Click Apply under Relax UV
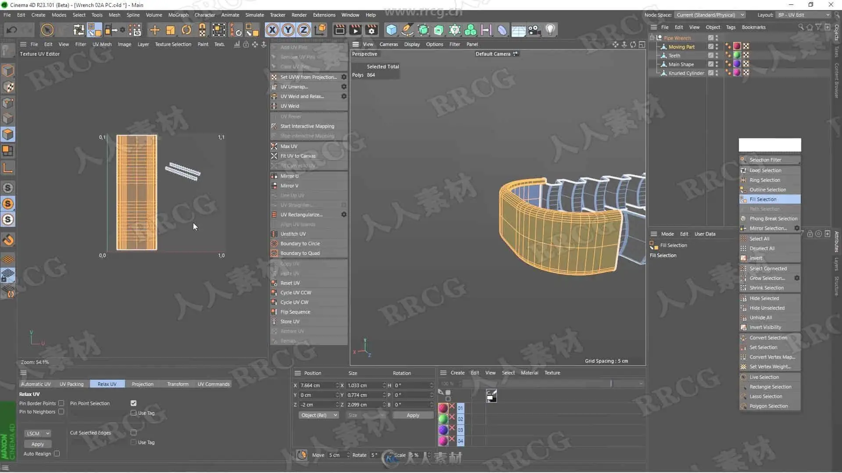The image size is (842, 473). coord(38,444)
